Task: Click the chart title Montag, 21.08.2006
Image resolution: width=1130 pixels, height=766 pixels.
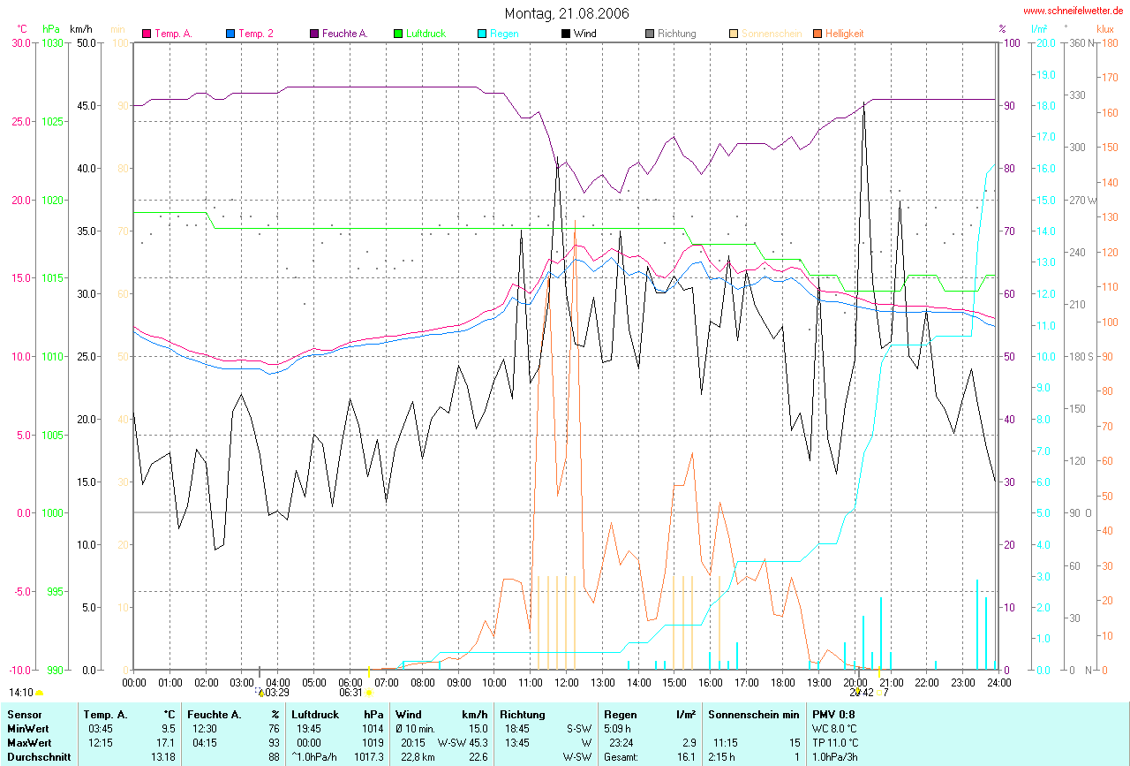Action: click(567, 13)
